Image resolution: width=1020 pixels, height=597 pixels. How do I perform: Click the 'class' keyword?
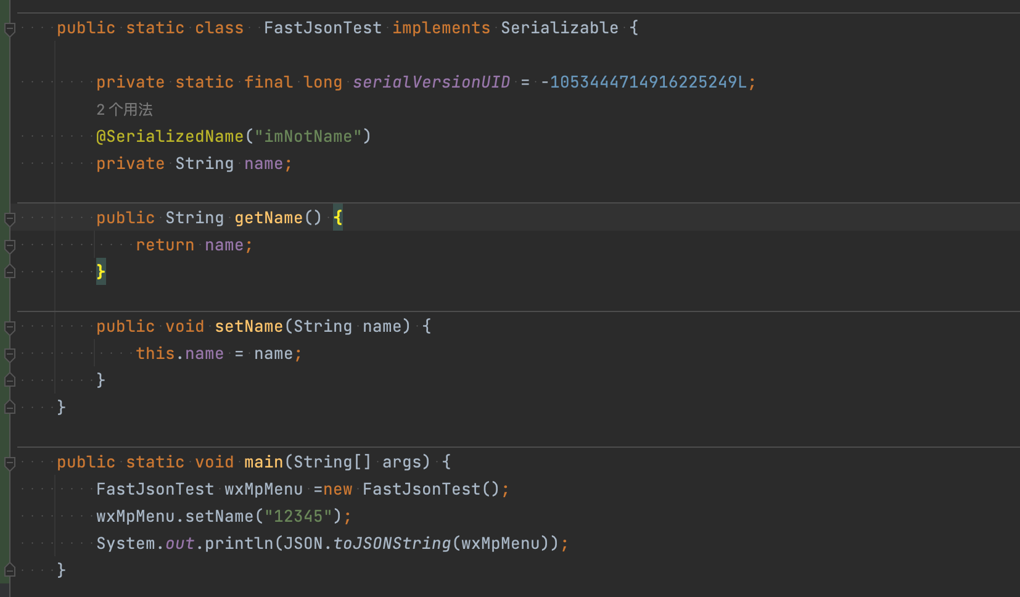(219, 28)
